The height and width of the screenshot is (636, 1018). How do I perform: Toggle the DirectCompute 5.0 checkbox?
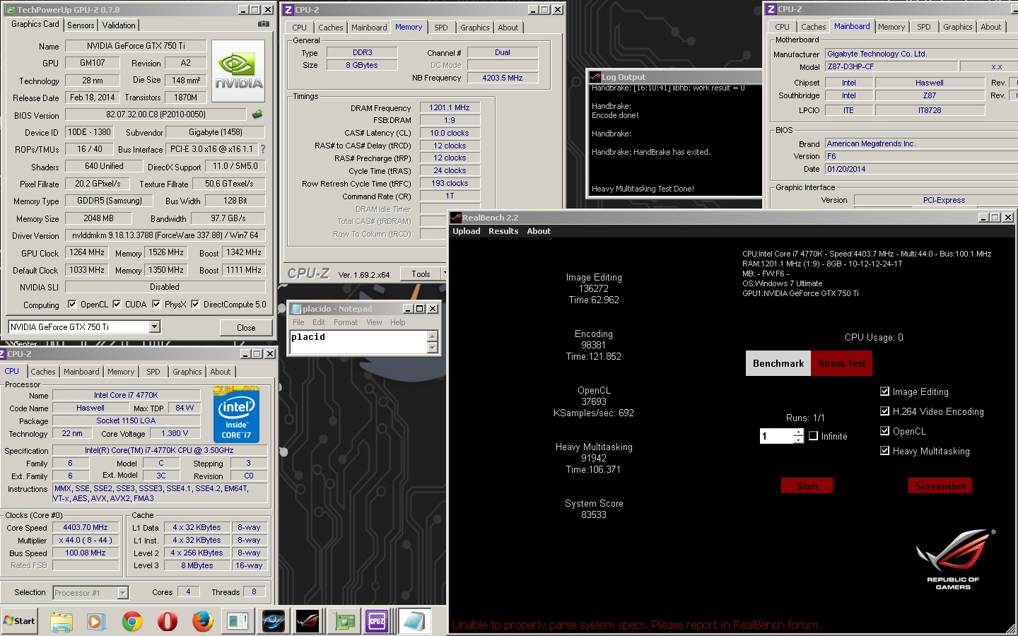195,305
